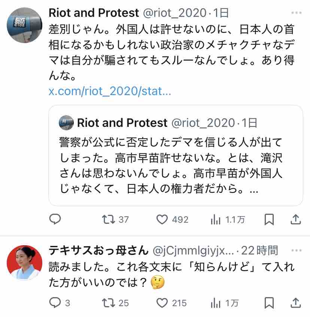Bookmark the テキサスおっ母さん reply
Screen dimensions: 310x317
[269, 302]
